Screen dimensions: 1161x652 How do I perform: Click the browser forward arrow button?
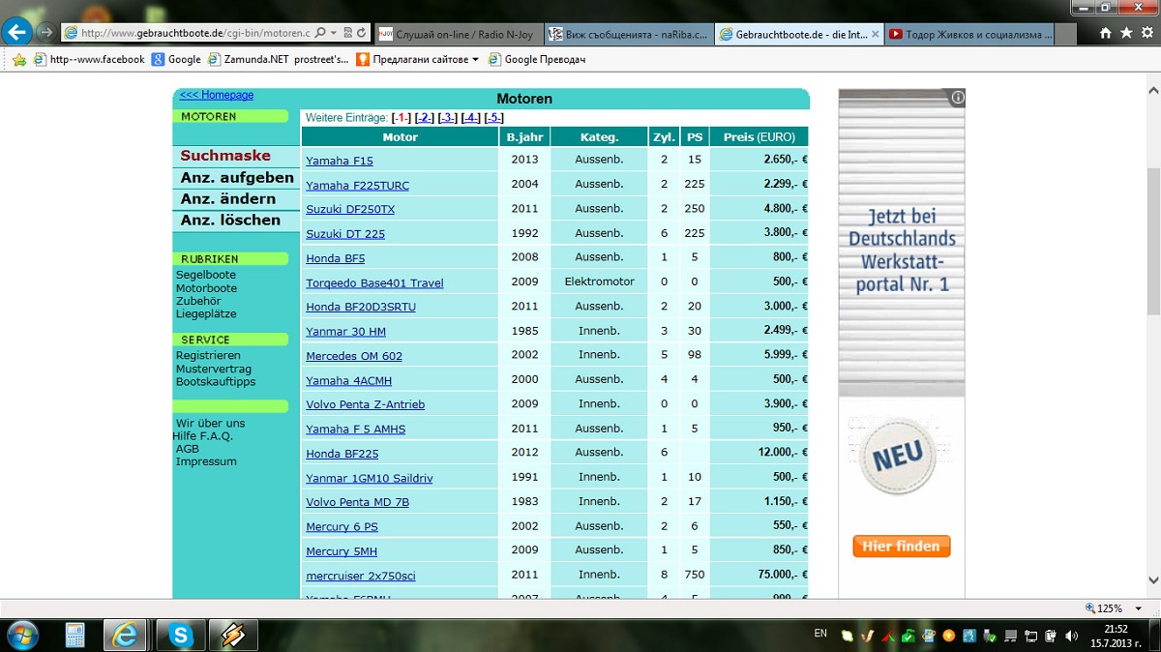(45, 32)
